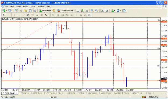Open the Help menu
The image size is (168, 99).
pos(48,6)
